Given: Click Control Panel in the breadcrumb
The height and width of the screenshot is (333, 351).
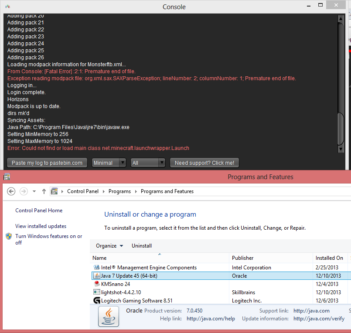Looking at the screenshot, I should 83,191.
